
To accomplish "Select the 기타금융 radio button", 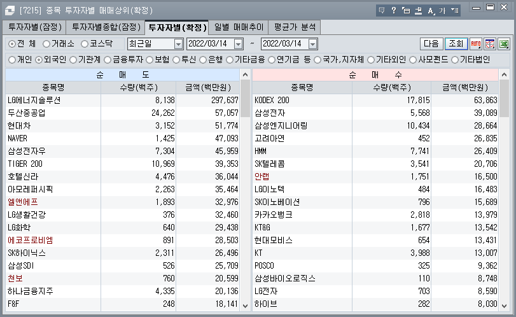I will (x=230, y=60).
